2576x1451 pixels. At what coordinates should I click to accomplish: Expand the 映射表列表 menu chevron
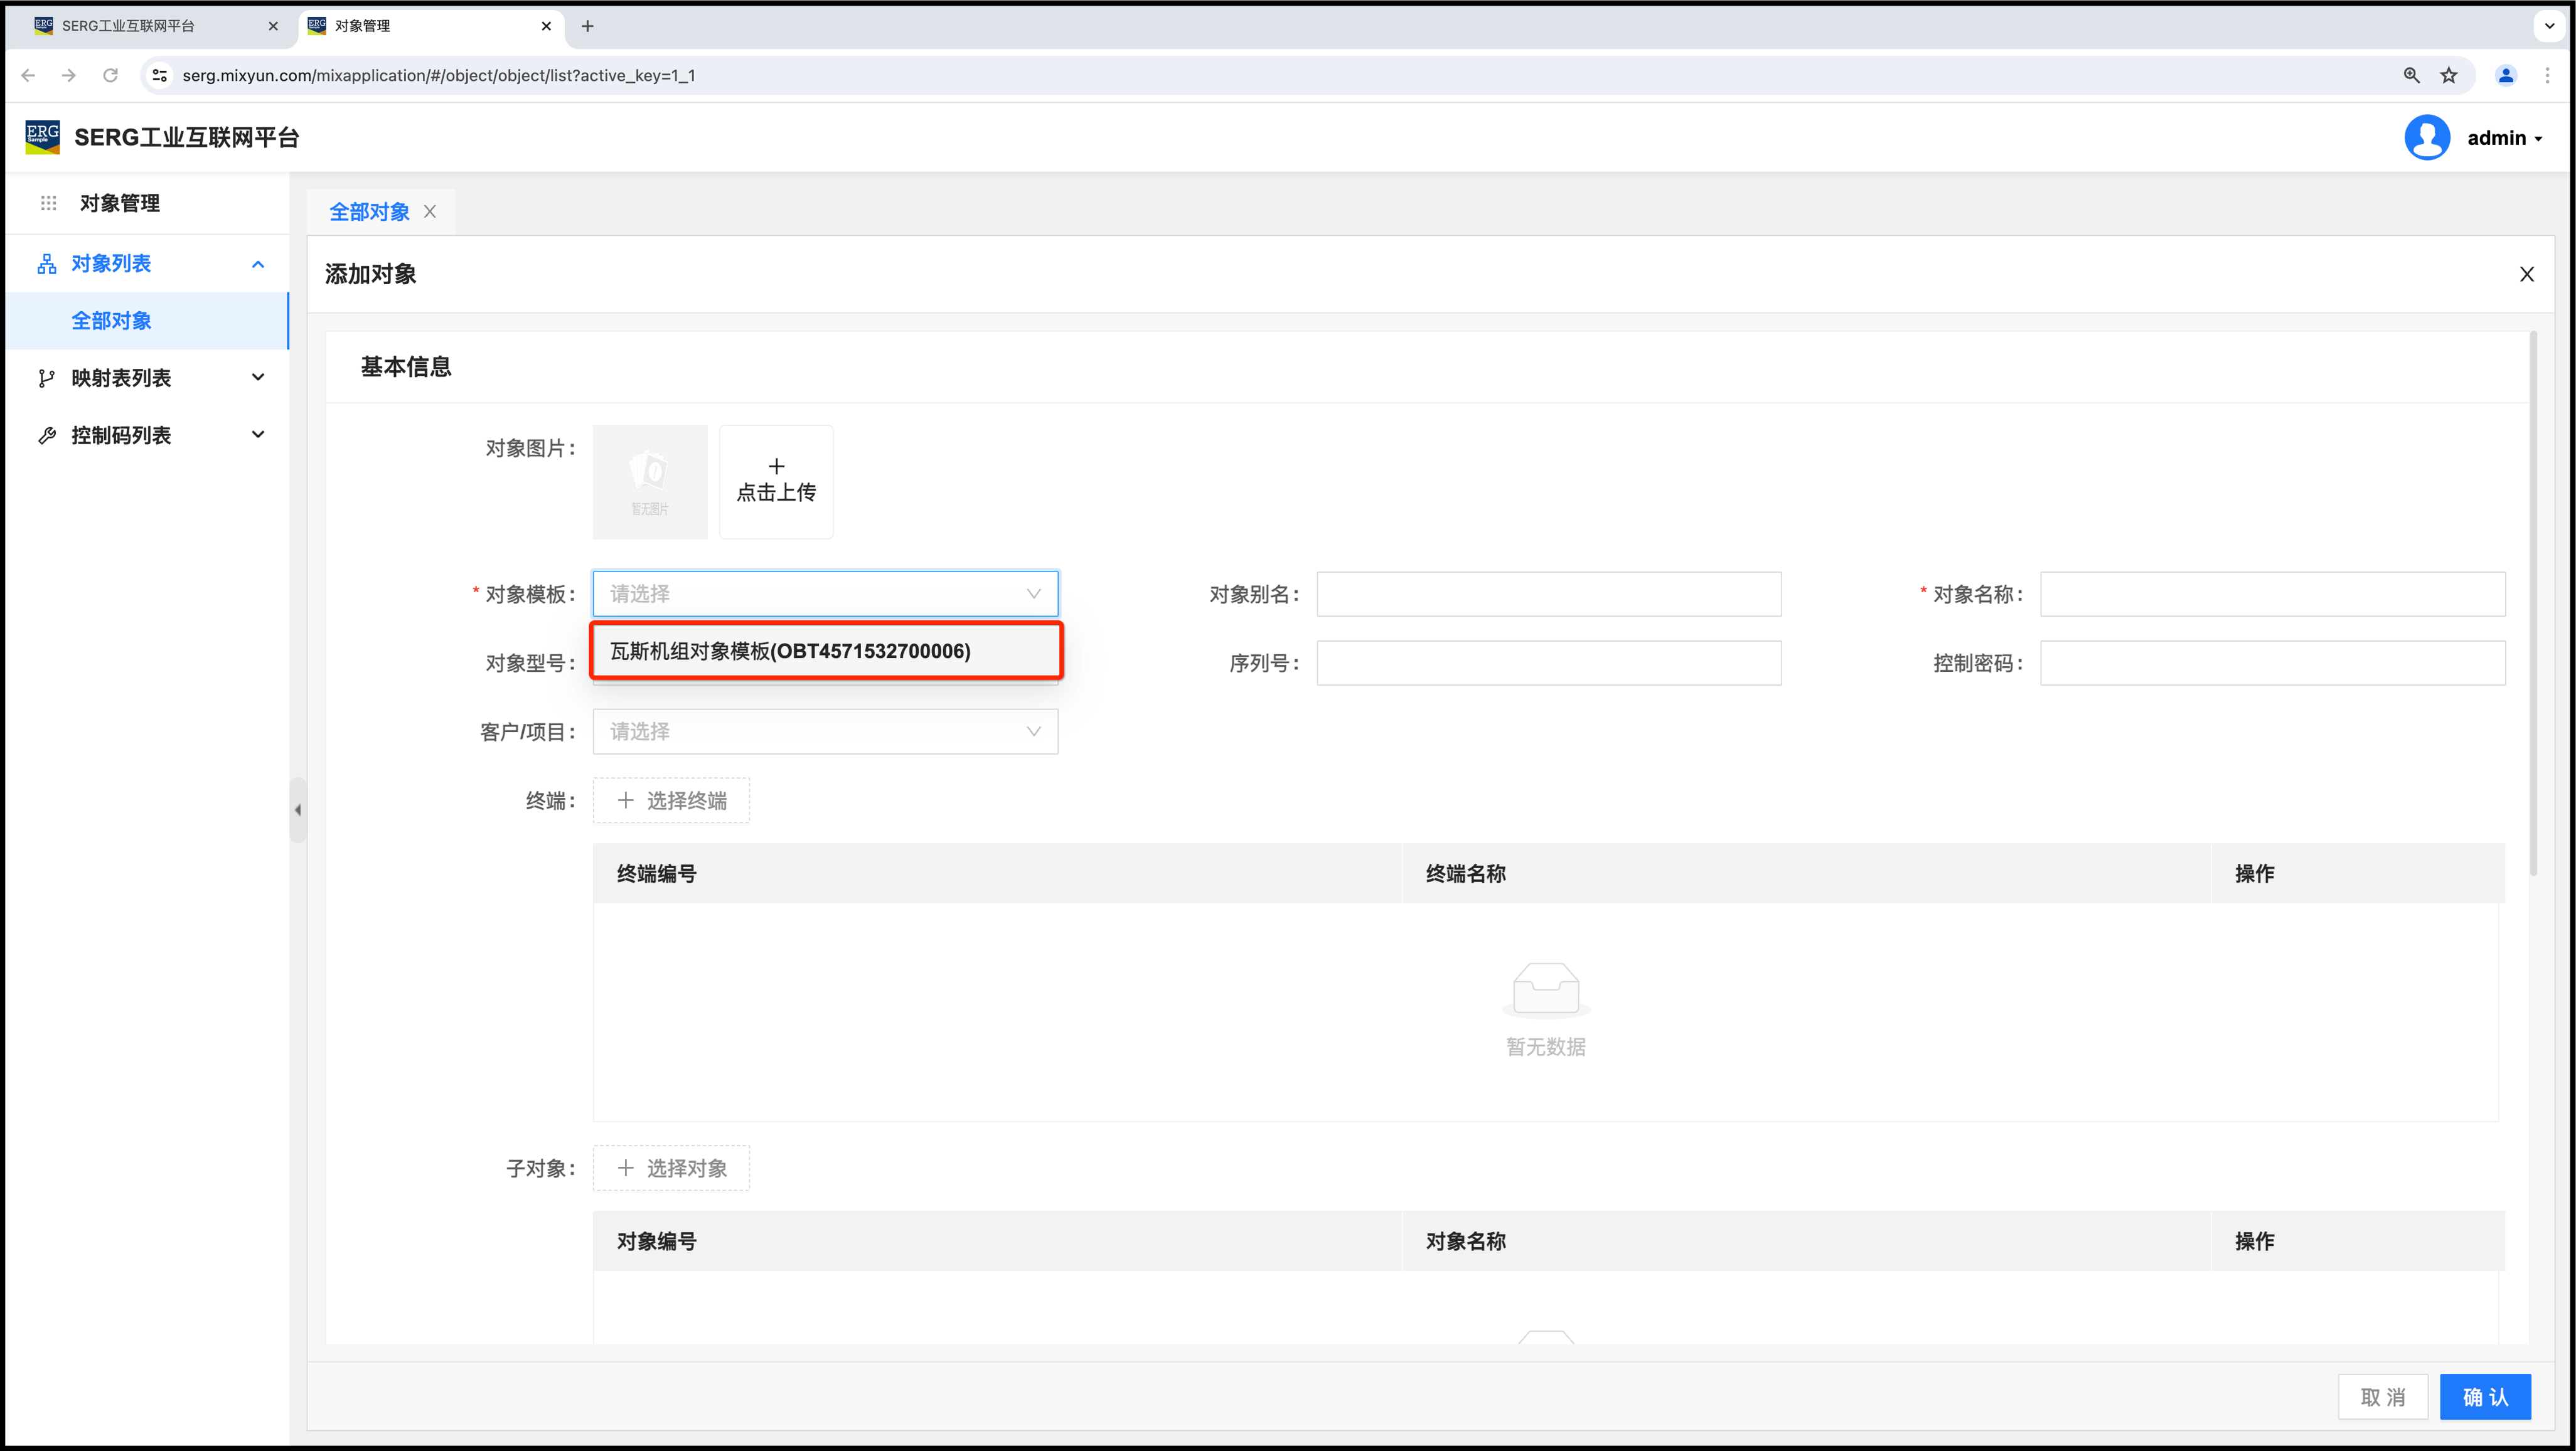point(258,378)
